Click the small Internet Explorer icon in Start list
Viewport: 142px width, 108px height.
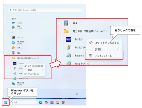(x=15, y=78)
